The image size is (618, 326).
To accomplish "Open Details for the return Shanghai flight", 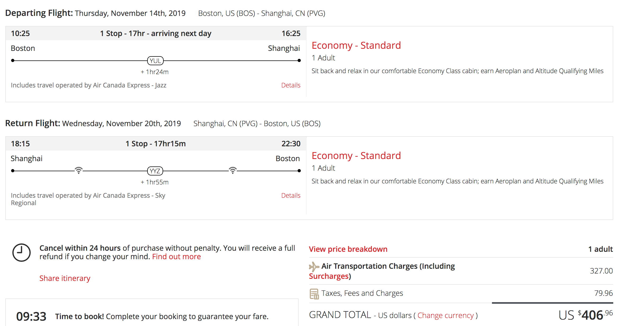I will (290, 195).
